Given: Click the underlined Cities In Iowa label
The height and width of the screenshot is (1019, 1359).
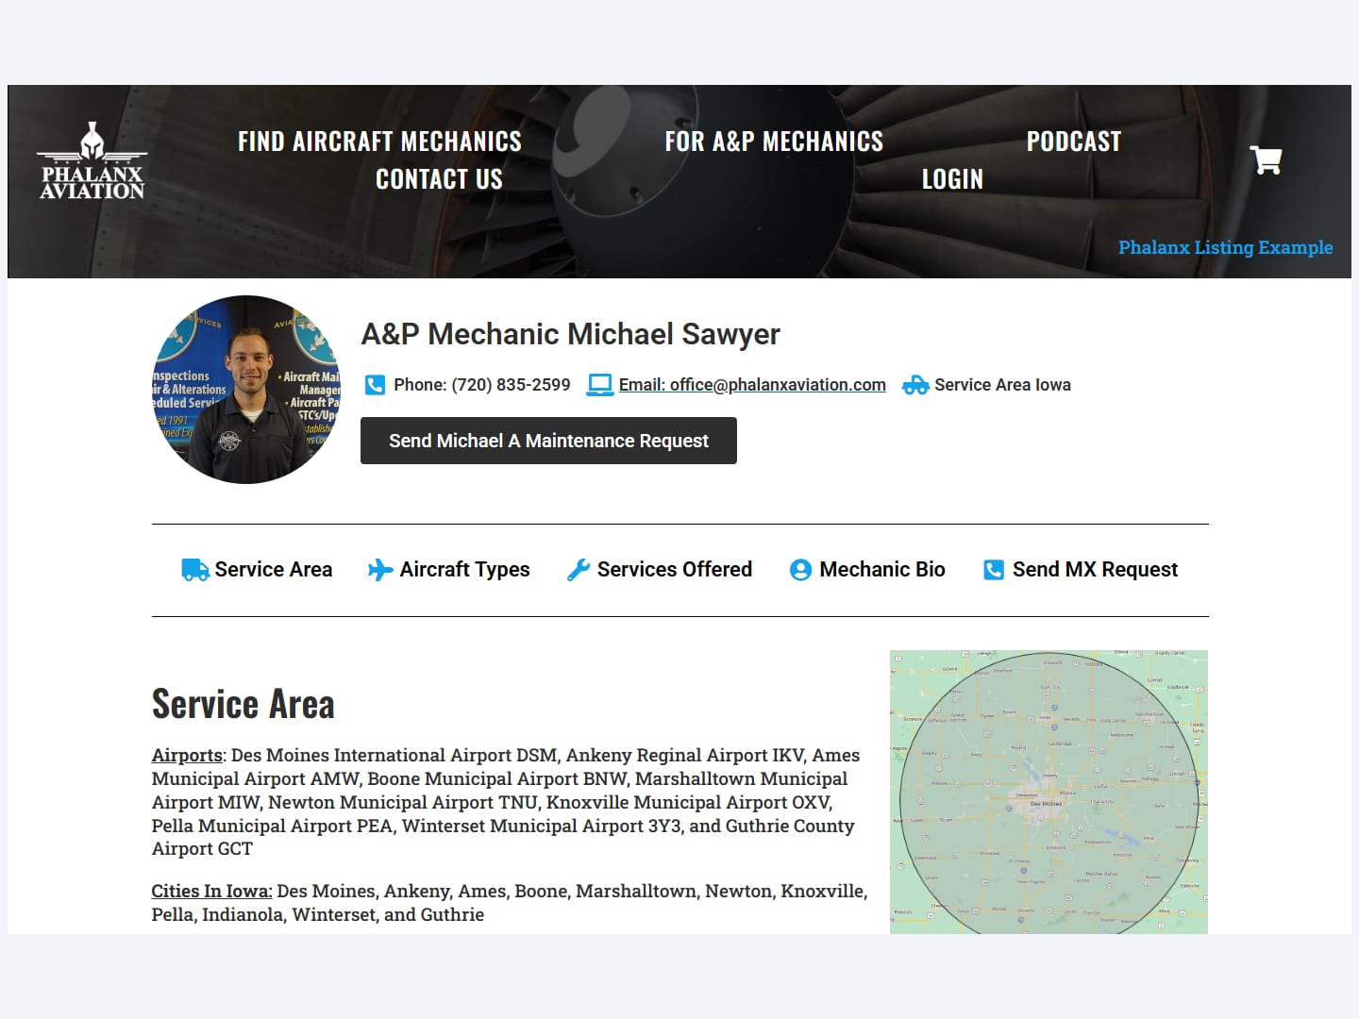Looking at the screenshot, I should coord(211,891).
